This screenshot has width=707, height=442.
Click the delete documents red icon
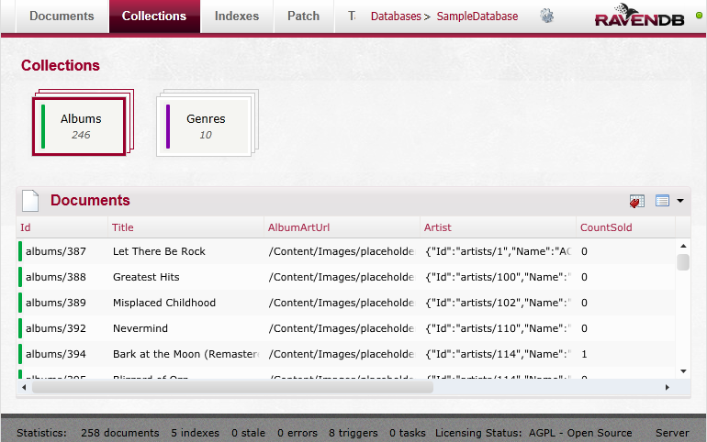click(x=636, y=201)
